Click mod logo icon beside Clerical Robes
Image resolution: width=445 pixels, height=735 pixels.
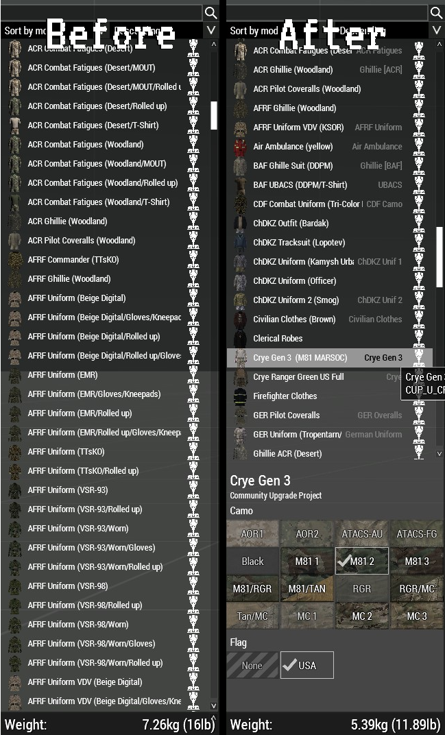[x=419, y=339]
